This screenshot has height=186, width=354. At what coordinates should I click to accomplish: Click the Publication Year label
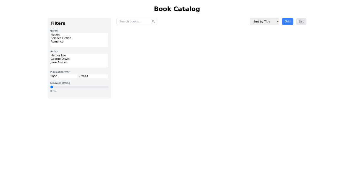(x=60, y=72)
